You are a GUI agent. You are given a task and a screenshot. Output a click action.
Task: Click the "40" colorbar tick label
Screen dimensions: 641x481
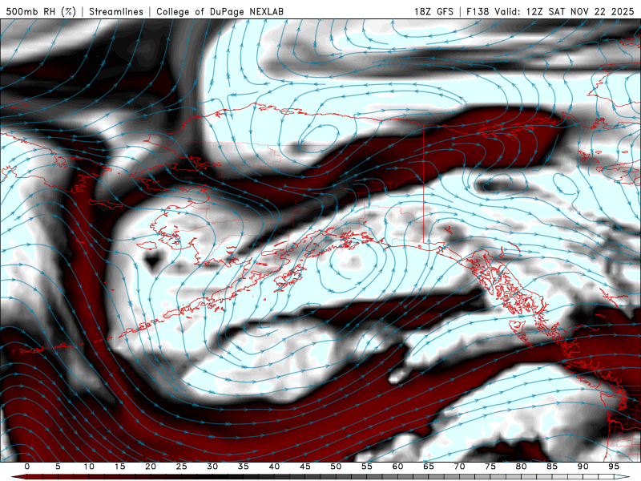tap(274, 467)
